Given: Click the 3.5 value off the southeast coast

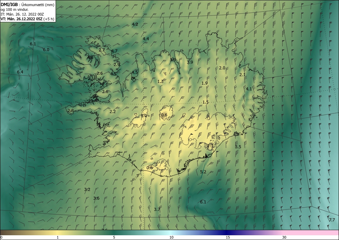Looking at the screenshot, I should coord(238,147).
